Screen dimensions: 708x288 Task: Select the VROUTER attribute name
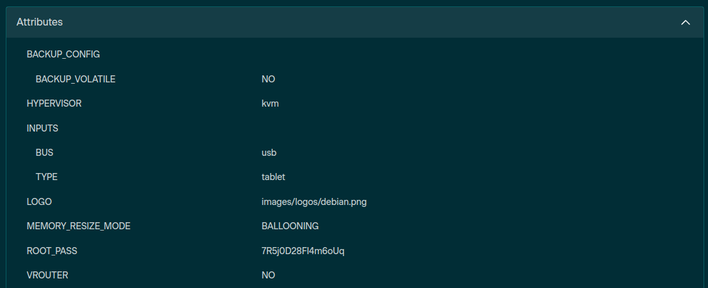tap(47, 275)
